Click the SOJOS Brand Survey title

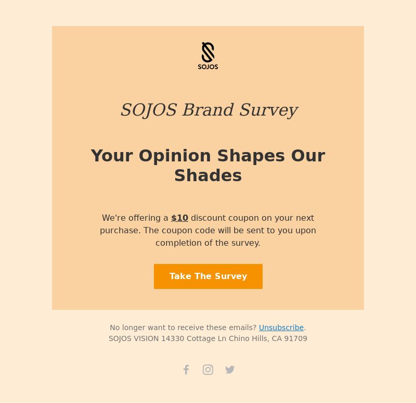pos(209,110)
